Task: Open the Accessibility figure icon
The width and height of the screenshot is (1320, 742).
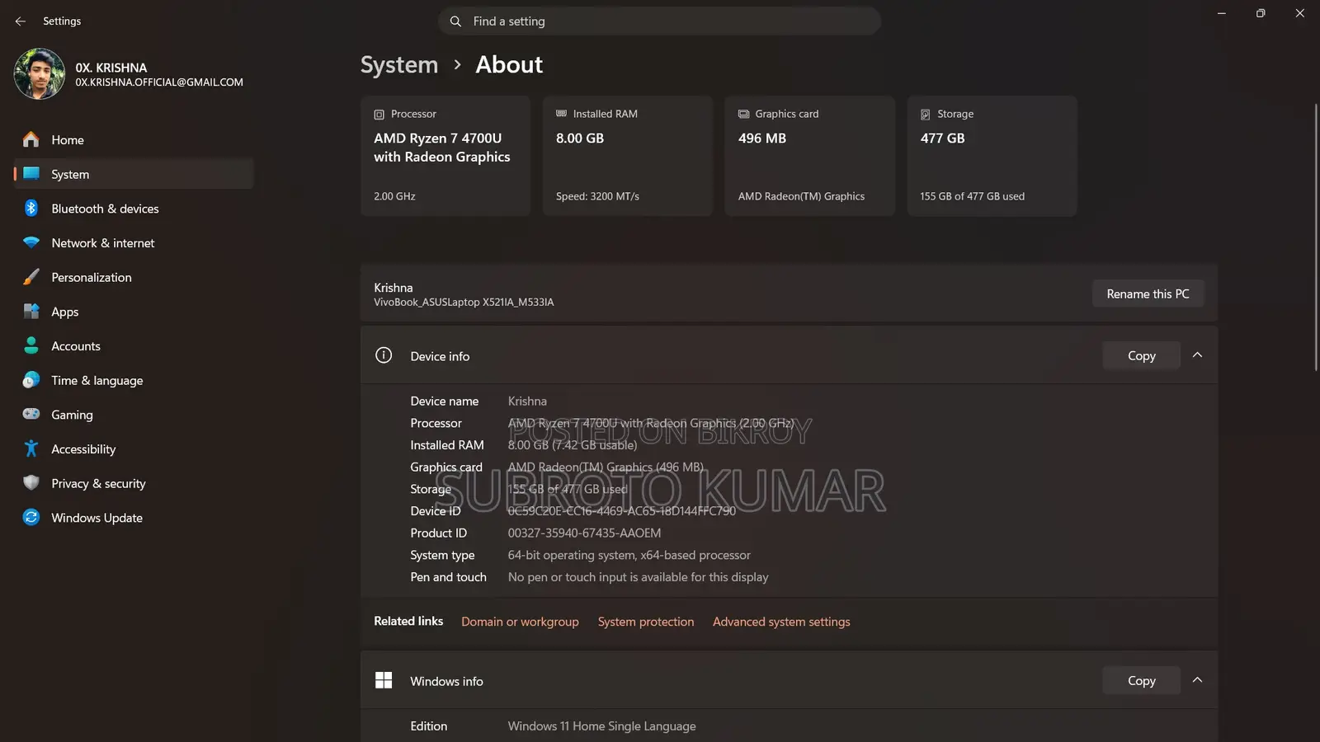Action: pyautogui.click(x=31, y=448)
